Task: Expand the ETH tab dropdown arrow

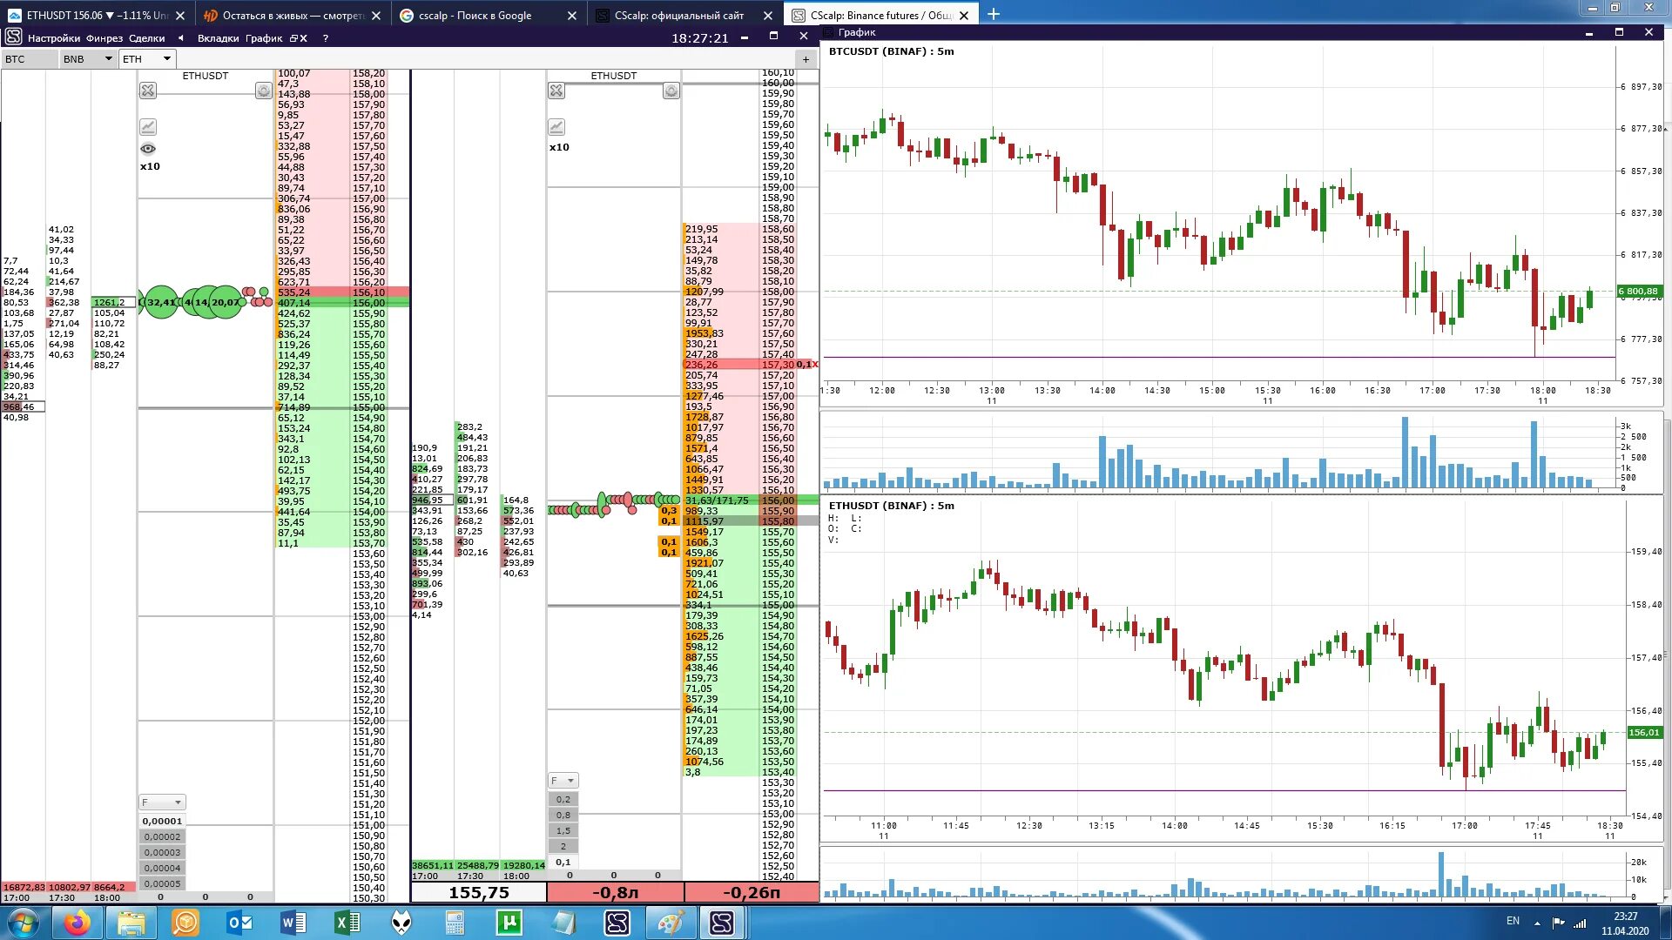Action: coord(167,59)
